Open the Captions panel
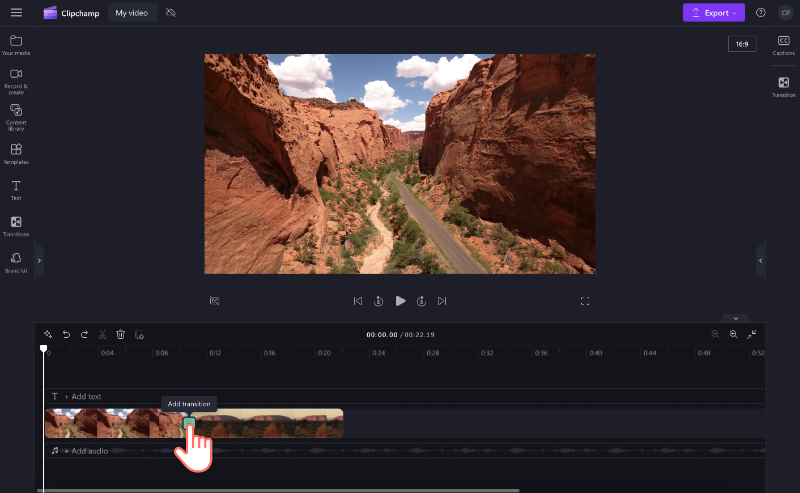This screenshot has width=800, height=493. pos(784,45)
